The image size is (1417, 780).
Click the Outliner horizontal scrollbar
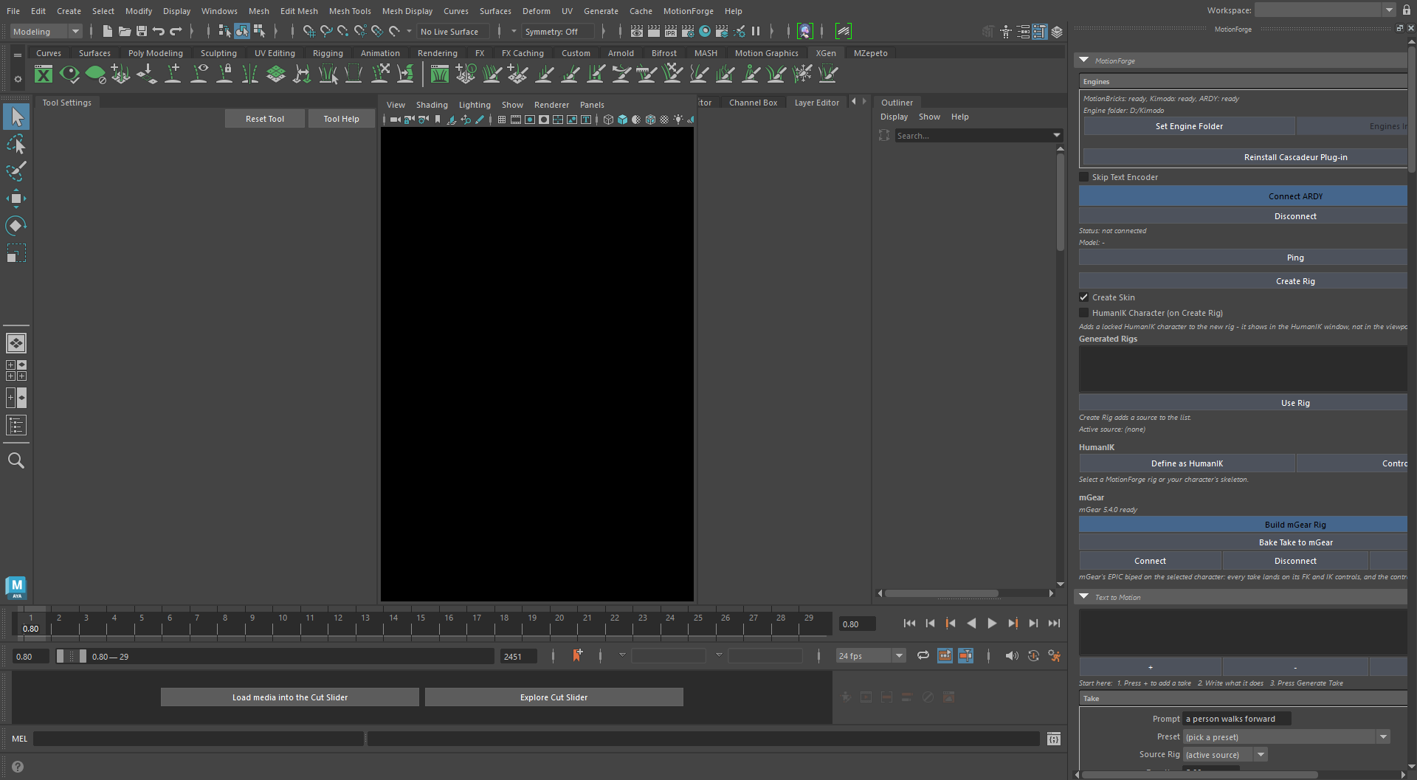pyautogui.click(x=942, y=593)
